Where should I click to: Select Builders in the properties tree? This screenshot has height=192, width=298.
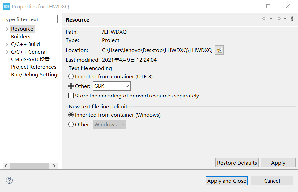click(21, 37)
